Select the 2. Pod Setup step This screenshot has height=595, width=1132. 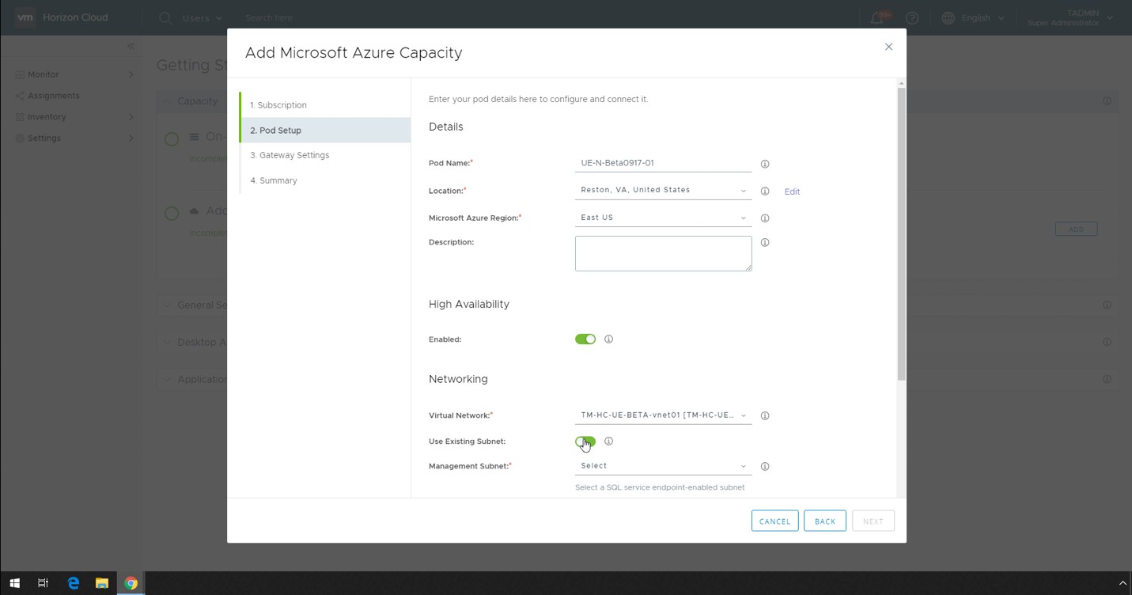[x=325, y=131]
